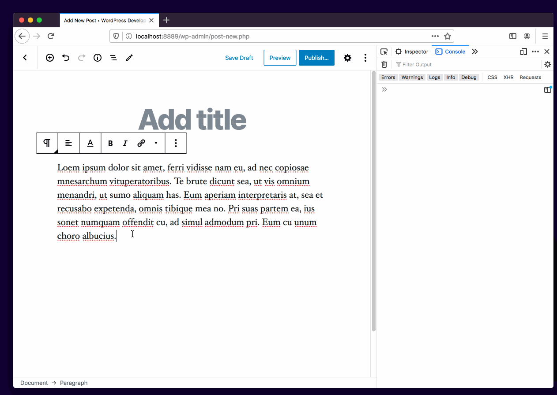Viewport: 557px width, 395px height.
Task: Open text color control
Action: (x=90, y=143)
